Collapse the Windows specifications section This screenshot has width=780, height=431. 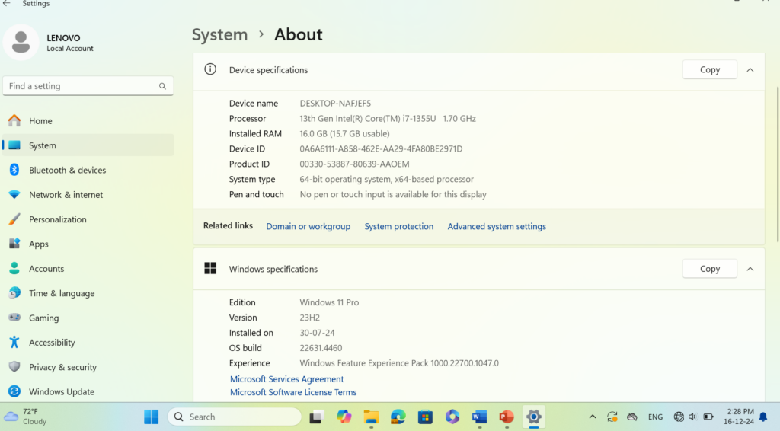pyautogui.click(x=750, y=269)
